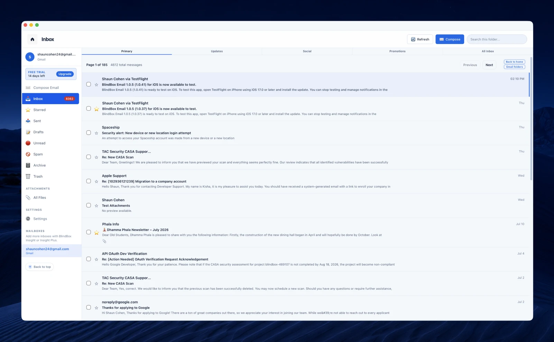Screen dimensions: 554x342
Task: Star the OAuth Verification Request email
Action: (x=96, y=260)
